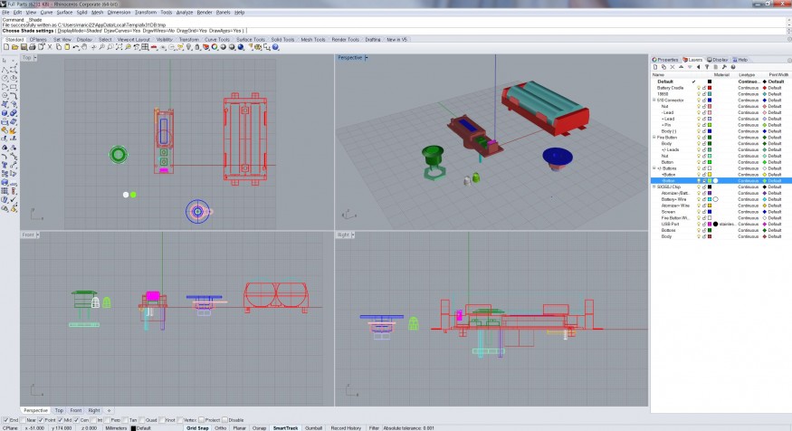Click the USB Port layer magenta color swatch
This screenshot has width=792, height=431.
710,224
